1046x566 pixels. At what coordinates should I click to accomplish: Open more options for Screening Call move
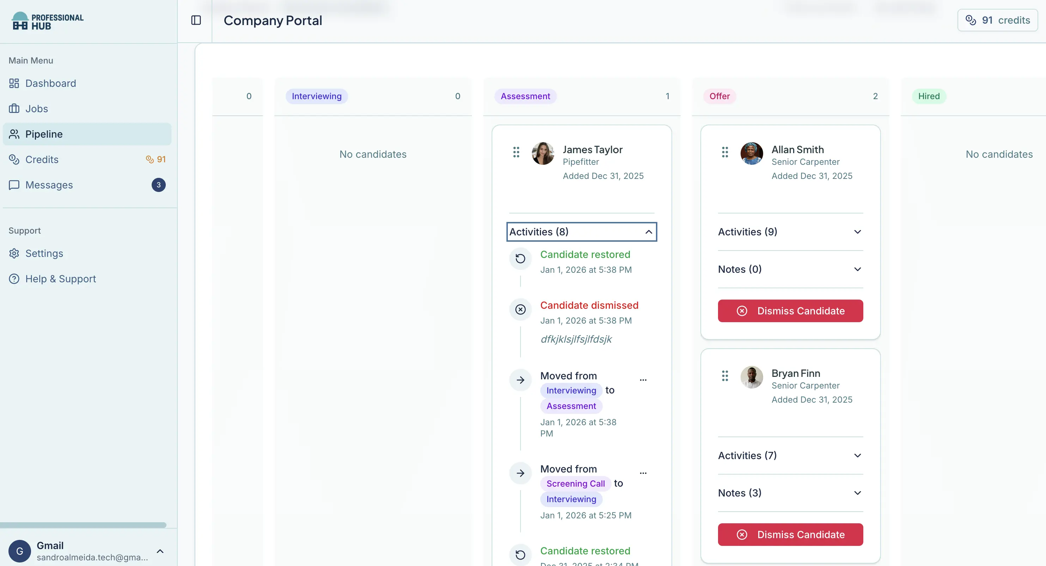tap(643, 473)
